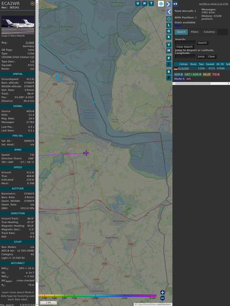
Task: Open the D-IWIR registration link
Action: coord(30,43)
